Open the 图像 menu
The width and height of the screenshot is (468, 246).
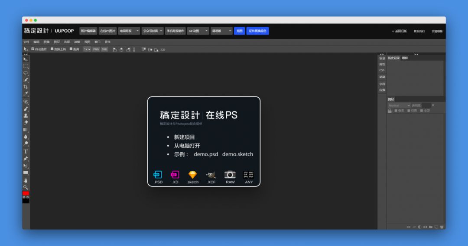(46, 42)
